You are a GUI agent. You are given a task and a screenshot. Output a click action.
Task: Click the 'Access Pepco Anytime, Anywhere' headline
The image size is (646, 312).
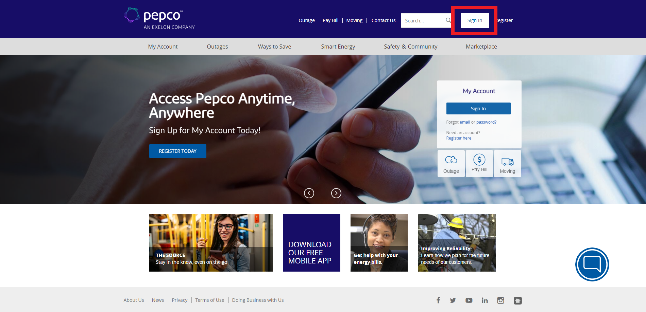(x=222, y=106)
